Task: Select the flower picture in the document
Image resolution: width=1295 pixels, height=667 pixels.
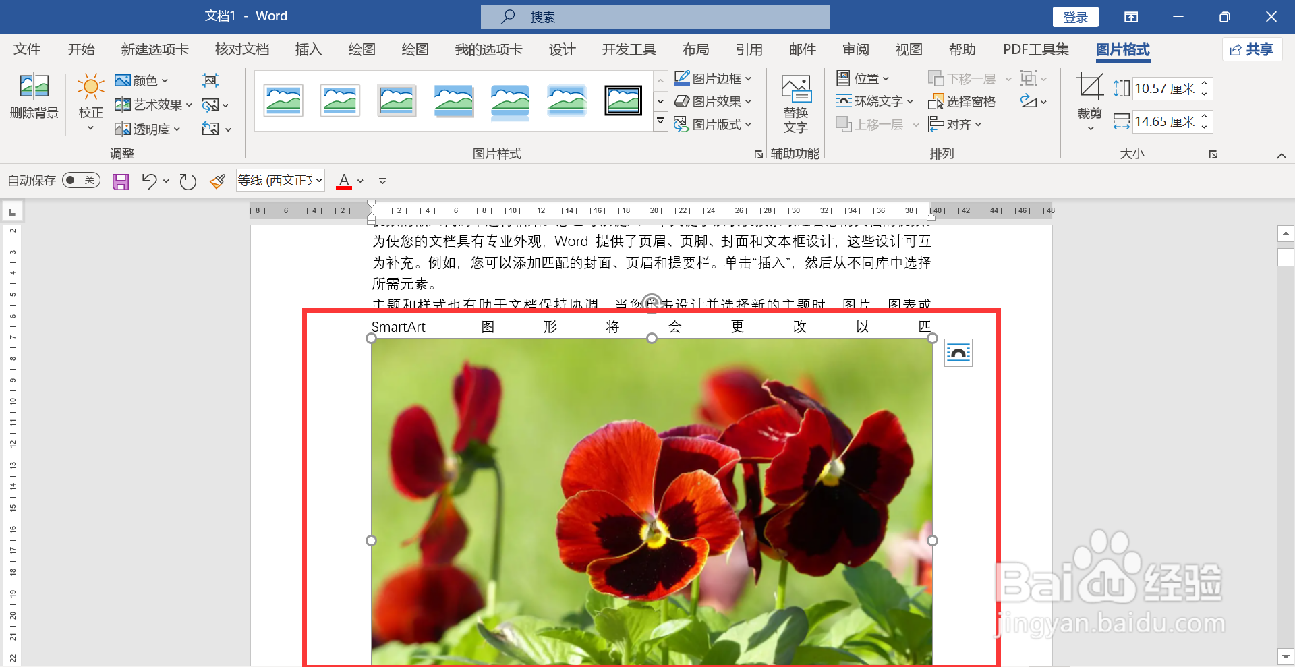Action: click(x=652, y=501)
